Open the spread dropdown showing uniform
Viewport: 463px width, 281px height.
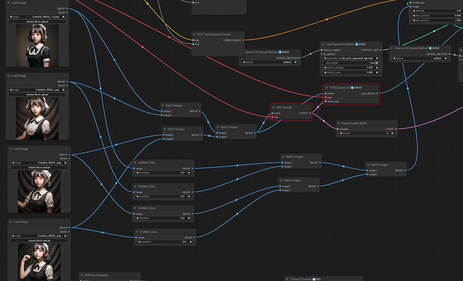coord(270,62)
